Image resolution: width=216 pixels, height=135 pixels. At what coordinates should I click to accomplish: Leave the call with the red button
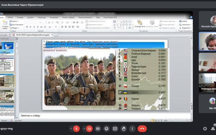[142, 129]
